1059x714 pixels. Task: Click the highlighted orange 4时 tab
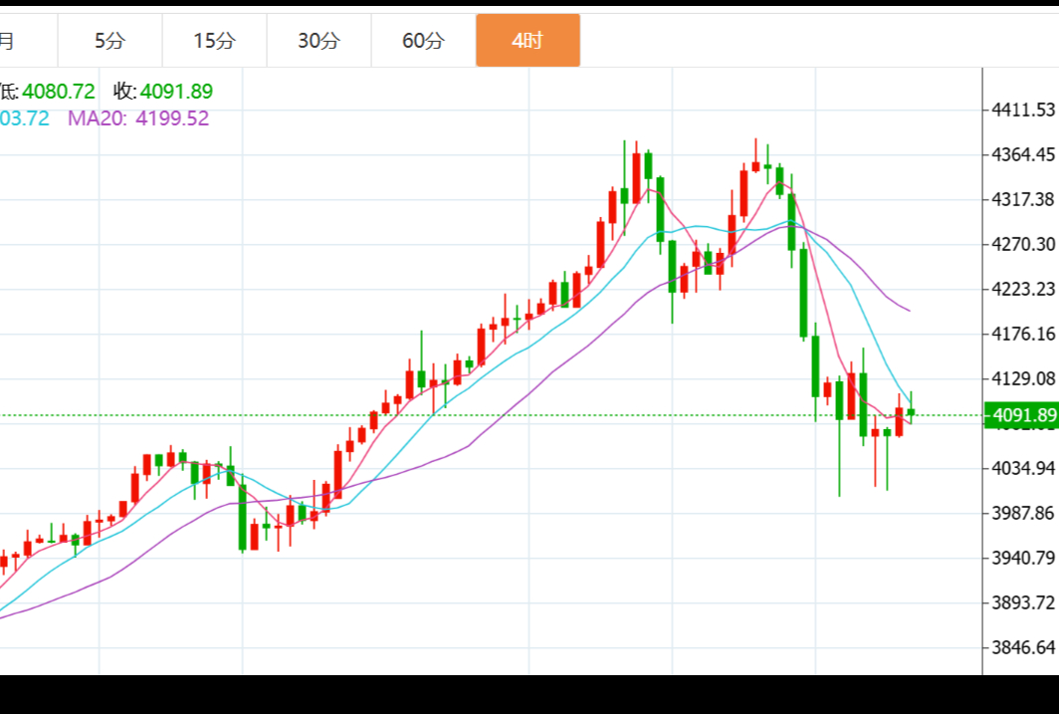point(528,41)
